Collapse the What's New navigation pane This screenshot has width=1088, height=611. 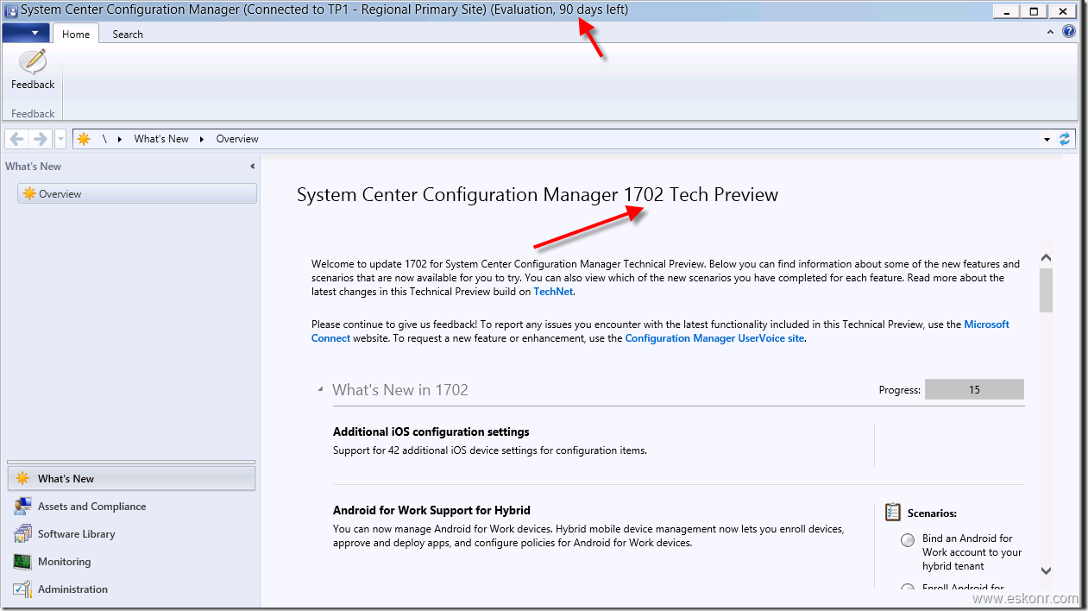(x=253, y=167)
